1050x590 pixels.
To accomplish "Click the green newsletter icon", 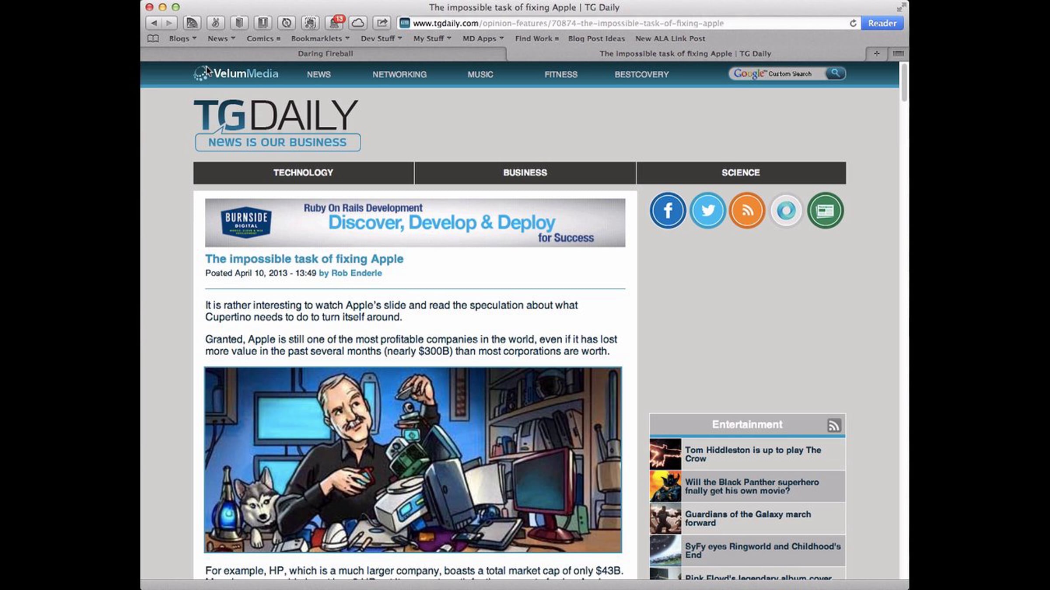I will click(x=826, y=211).
